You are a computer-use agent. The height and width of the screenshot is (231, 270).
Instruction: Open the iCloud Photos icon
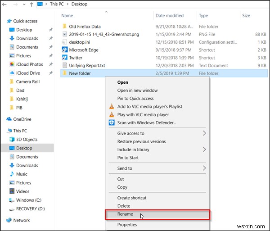click(12, 64)
